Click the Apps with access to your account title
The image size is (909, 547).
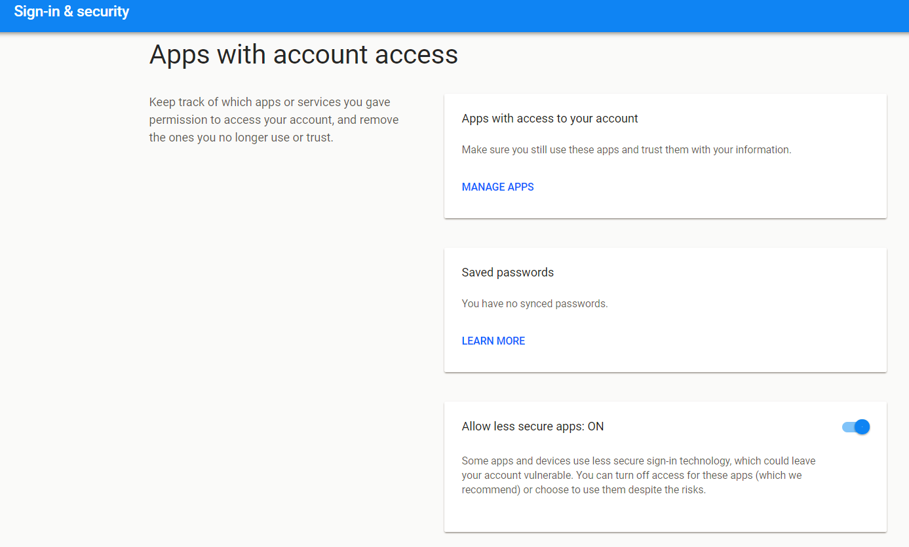[x=550, y=119]
